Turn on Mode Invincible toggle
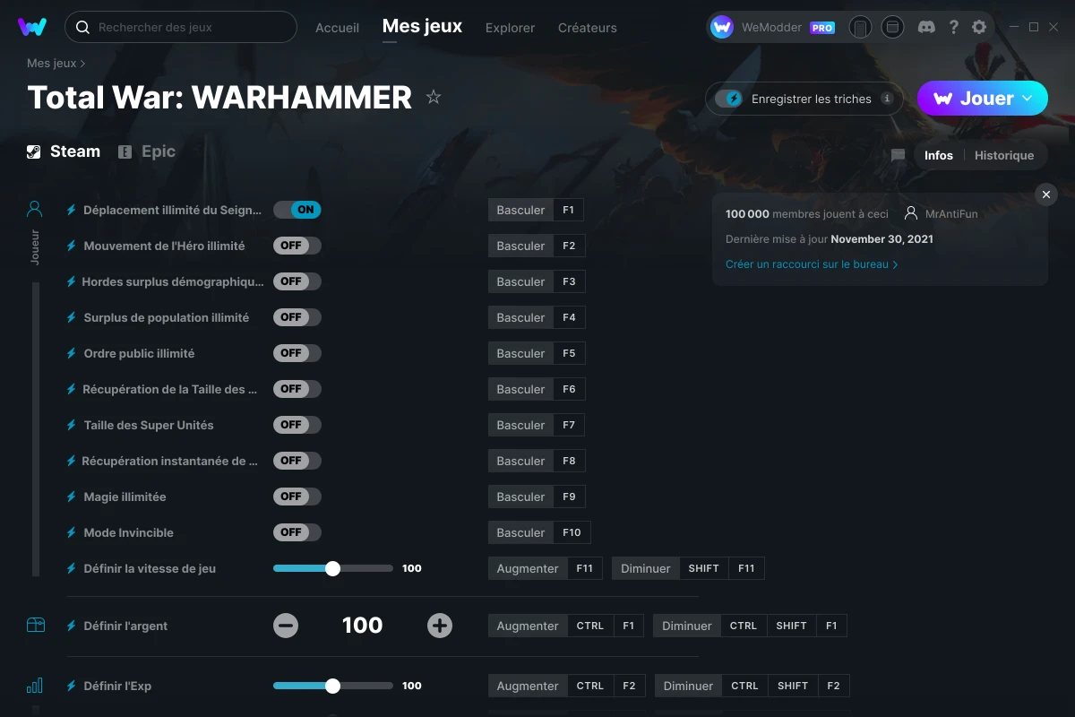The height and width of the screenshot is (717, 1075). (x=297, y=532)
